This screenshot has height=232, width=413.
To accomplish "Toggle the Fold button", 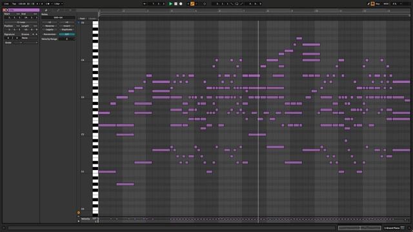I will (x=82, y=19).
